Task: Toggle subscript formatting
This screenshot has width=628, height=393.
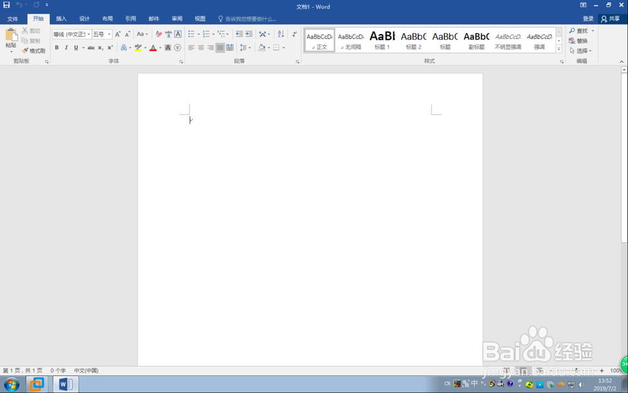Action: pos(100,47)
